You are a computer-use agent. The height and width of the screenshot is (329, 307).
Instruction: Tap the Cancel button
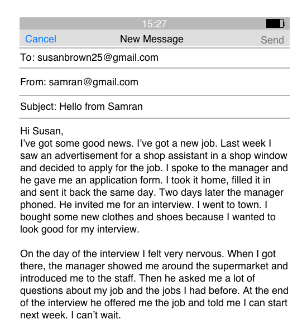coord(41,39)
